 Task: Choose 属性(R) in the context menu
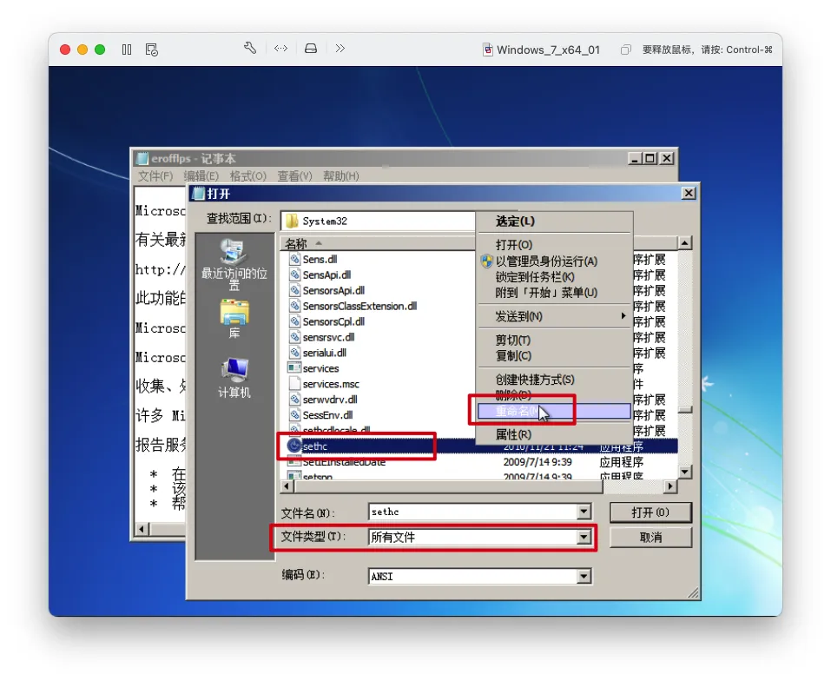[x=554, y=434]
